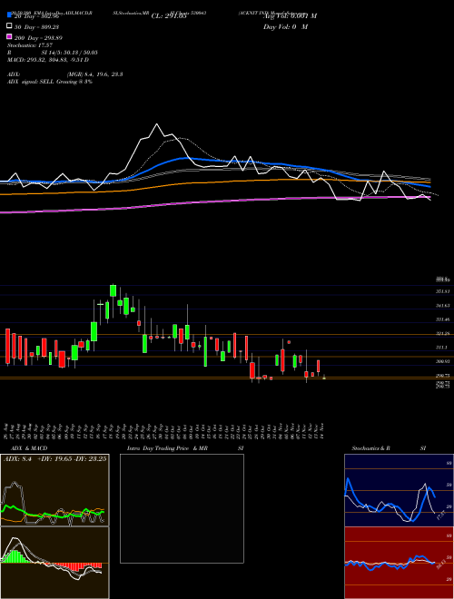Click the 311.1 price axis label
Screen dimensions: 454x599
(x=442, y=348)
